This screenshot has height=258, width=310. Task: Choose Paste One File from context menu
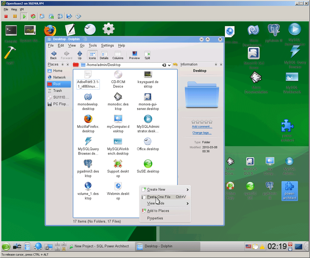click(x=165, y=197)
